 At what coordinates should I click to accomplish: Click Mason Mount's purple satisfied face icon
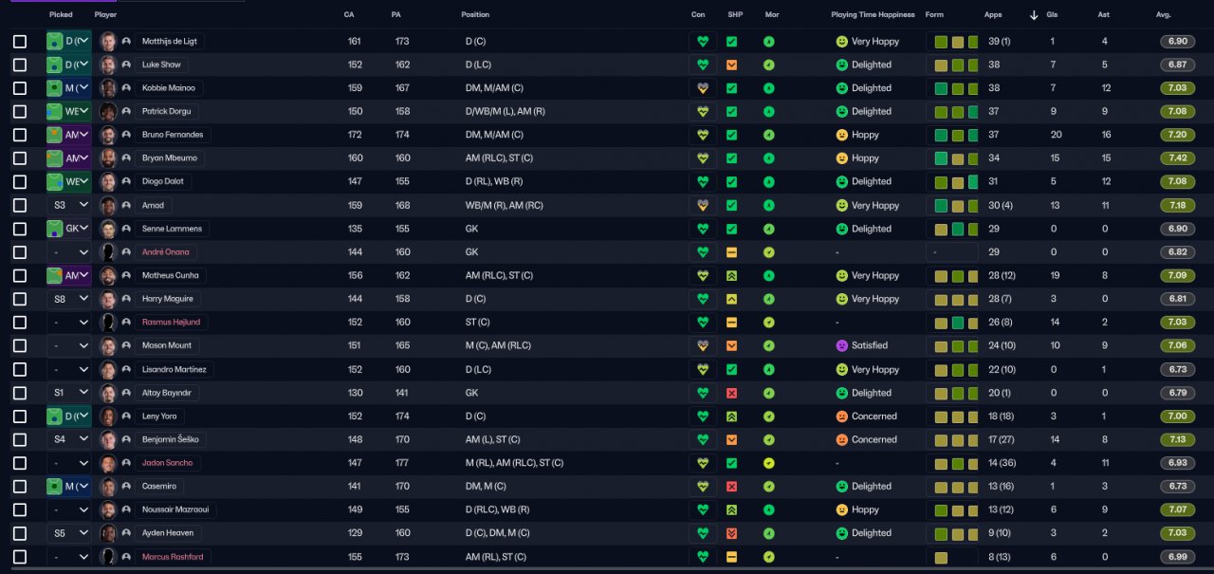(x=841, y=345)
